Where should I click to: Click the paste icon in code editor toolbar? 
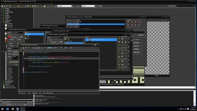point(42,48)
